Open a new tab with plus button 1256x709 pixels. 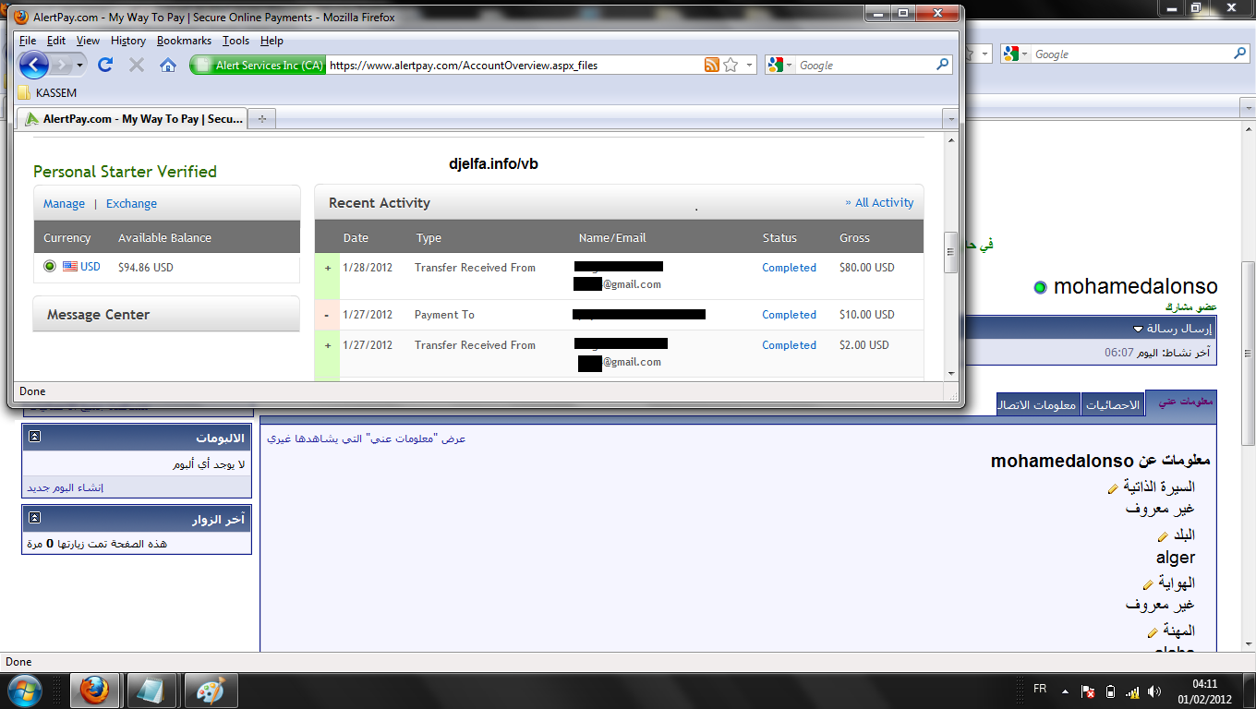click(x=262, y=119)
